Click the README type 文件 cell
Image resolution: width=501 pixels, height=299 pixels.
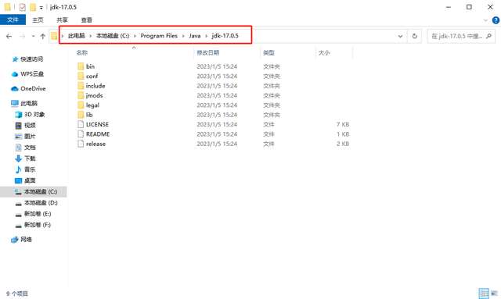[x=269, y=133]
